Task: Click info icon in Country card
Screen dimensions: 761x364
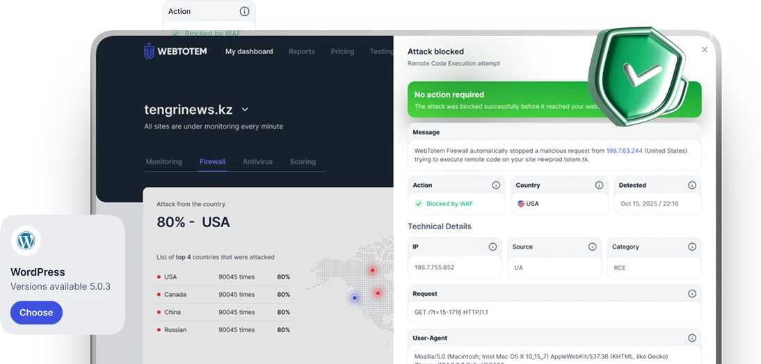Action: (599, 185)
